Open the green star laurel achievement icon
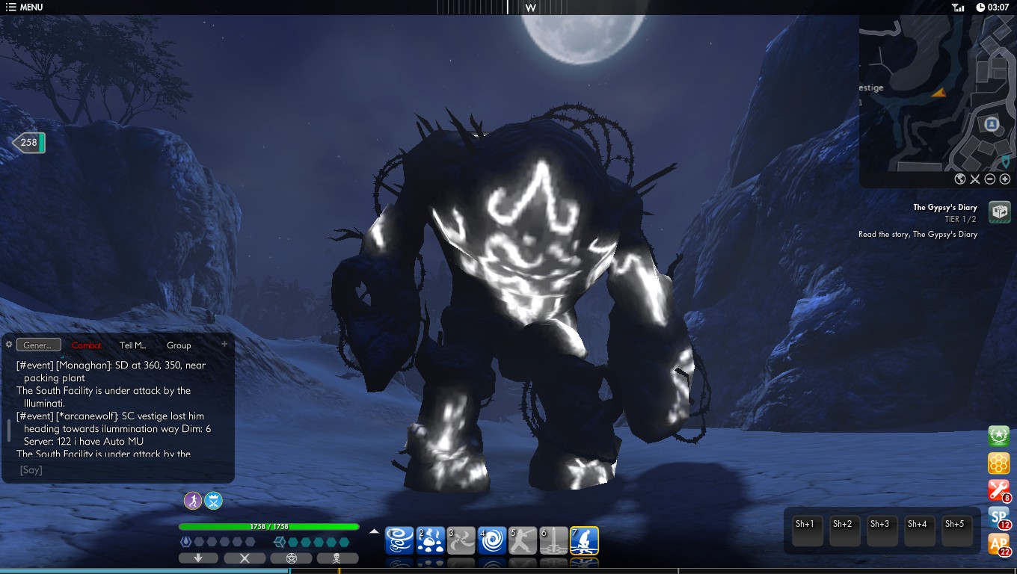 point(999,436)
